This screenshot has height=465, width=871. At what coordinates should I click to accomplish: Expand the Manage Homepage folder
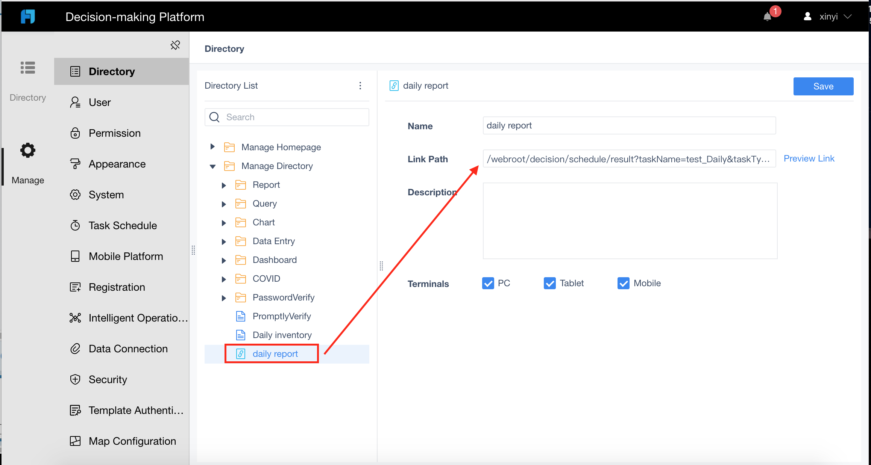212,146
